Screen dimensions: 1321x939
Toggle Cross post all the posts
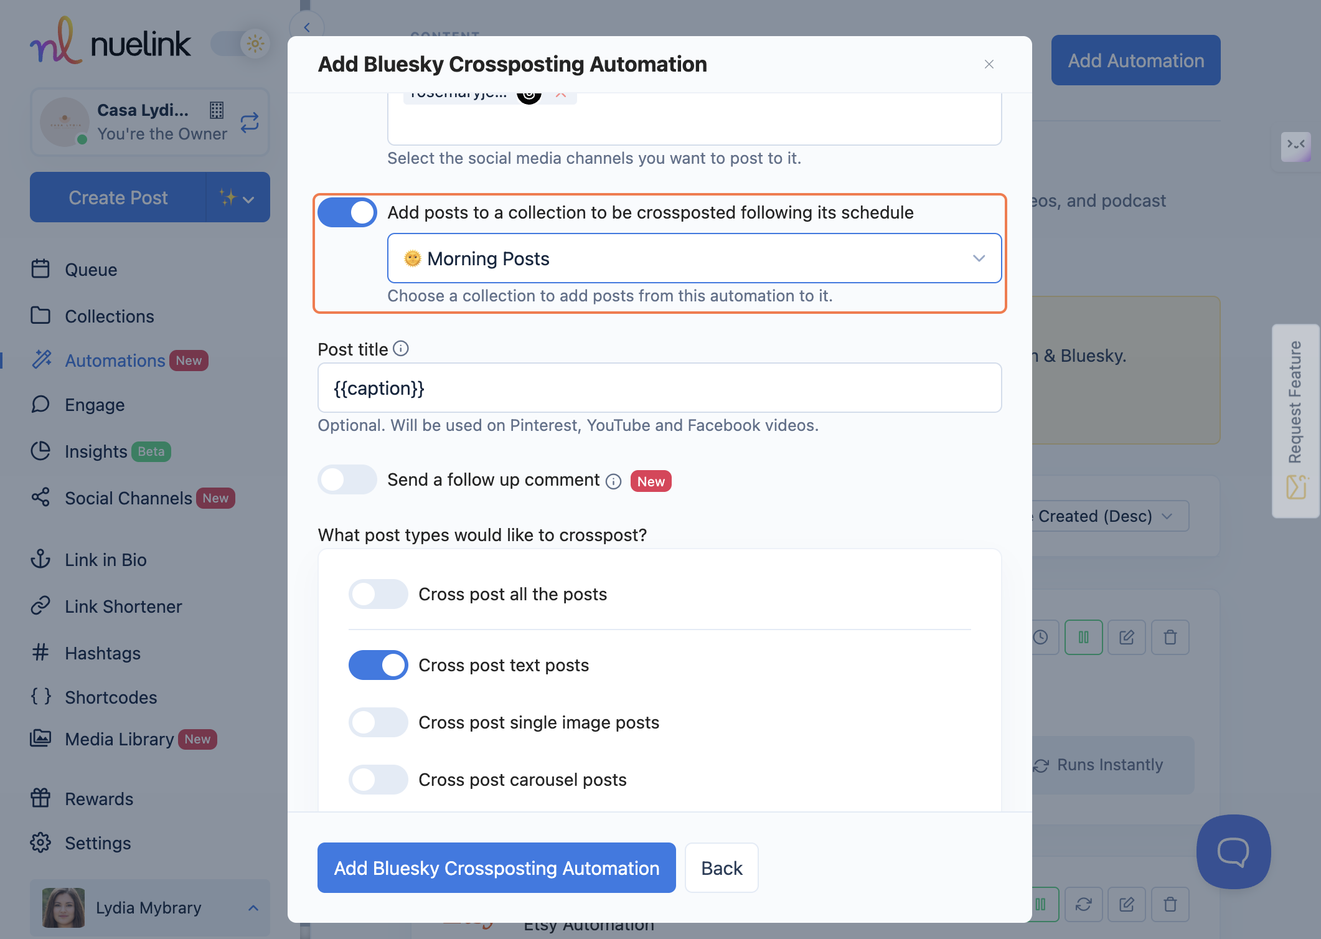click(378, 594)
